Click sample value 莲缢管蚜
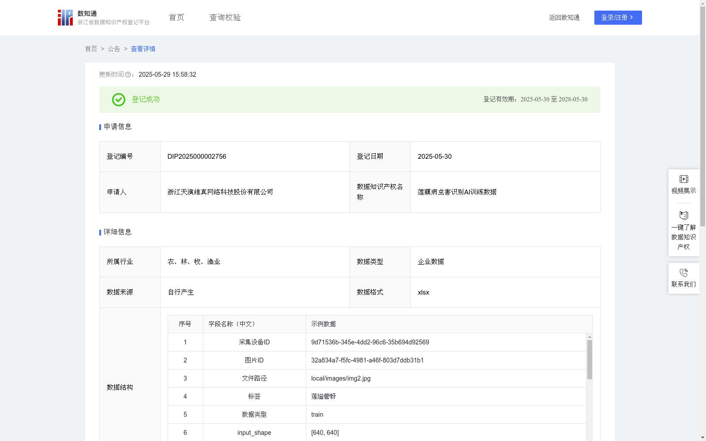 [323, 396]
